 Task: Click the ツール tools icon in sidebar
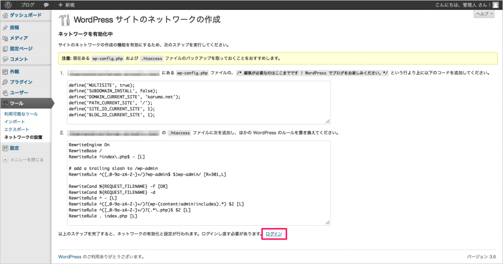coord(5,104)
